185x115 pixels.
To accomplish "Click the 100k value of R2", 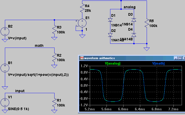I will pyautogui.click(x=61, y=60).
